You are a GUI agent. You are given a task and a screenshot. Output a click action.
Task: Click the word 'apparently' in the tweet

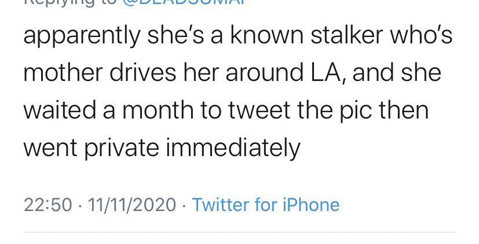click(x=82, y=36)
